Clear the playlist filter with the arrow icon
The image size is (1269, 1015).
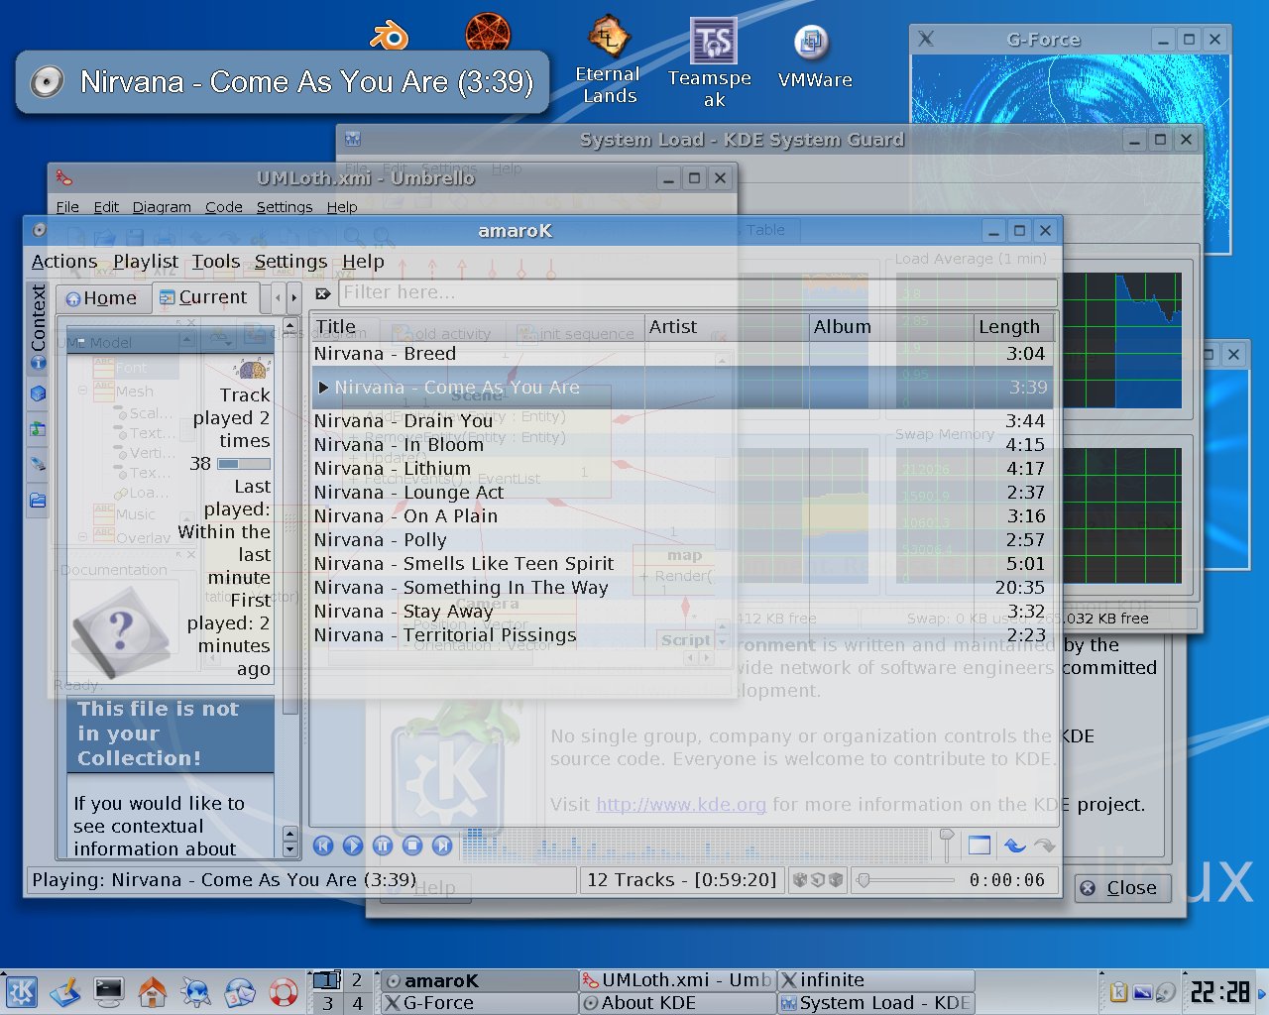pos(323,293)
